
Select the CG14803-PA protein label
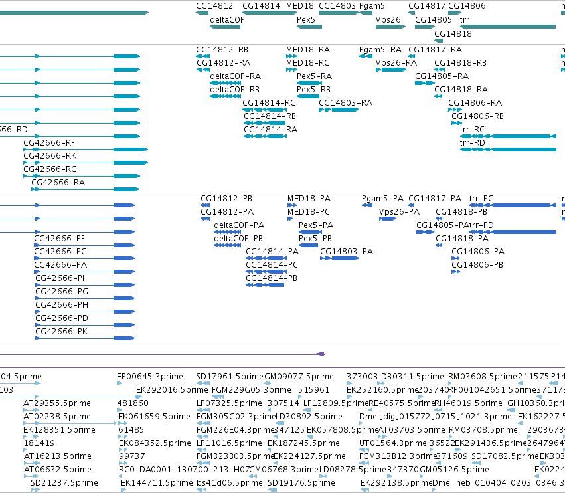coord(347,251)
